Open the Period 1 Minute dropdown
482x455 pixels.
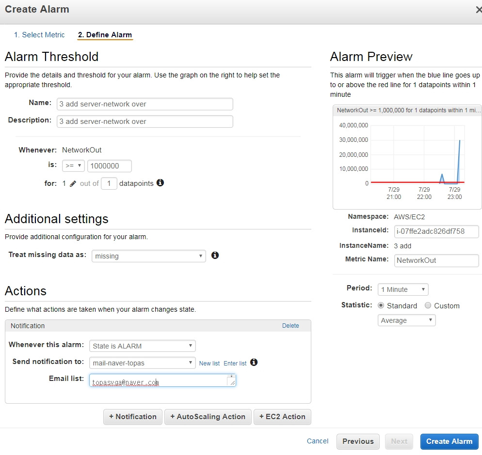pyautogui.click(x=403, y=289)
